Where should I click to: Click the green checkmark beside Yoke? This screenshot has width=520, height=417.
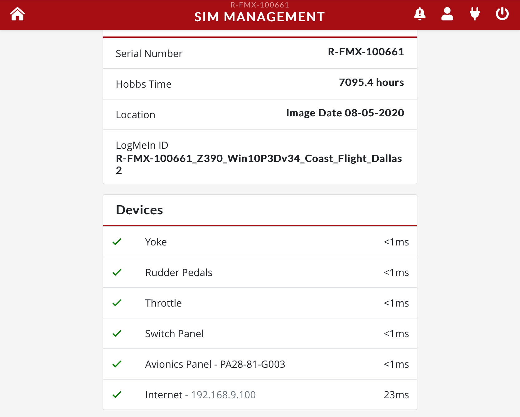coord(117,242)
